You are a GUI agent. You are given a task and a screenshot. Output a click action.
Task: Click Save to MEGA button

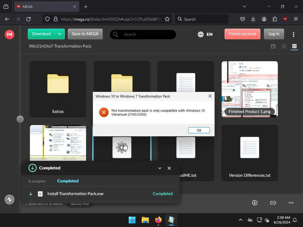click(x=85, y=34)
